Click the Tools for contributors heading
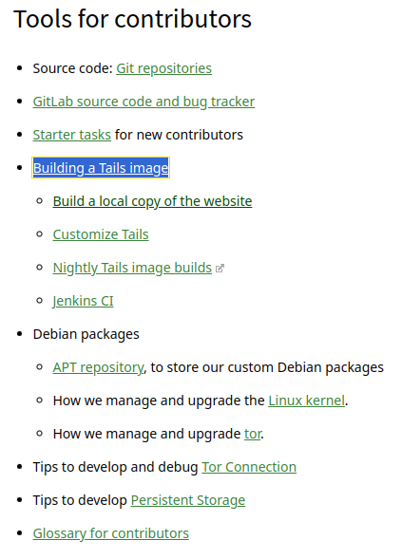 (132, 19)
